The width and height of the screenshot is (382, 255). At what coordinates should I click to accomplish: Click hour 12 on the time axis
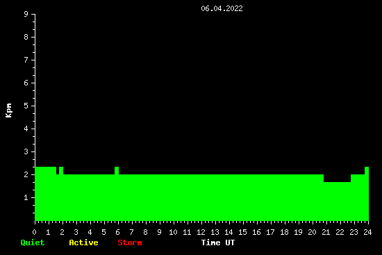click(201, 232)
